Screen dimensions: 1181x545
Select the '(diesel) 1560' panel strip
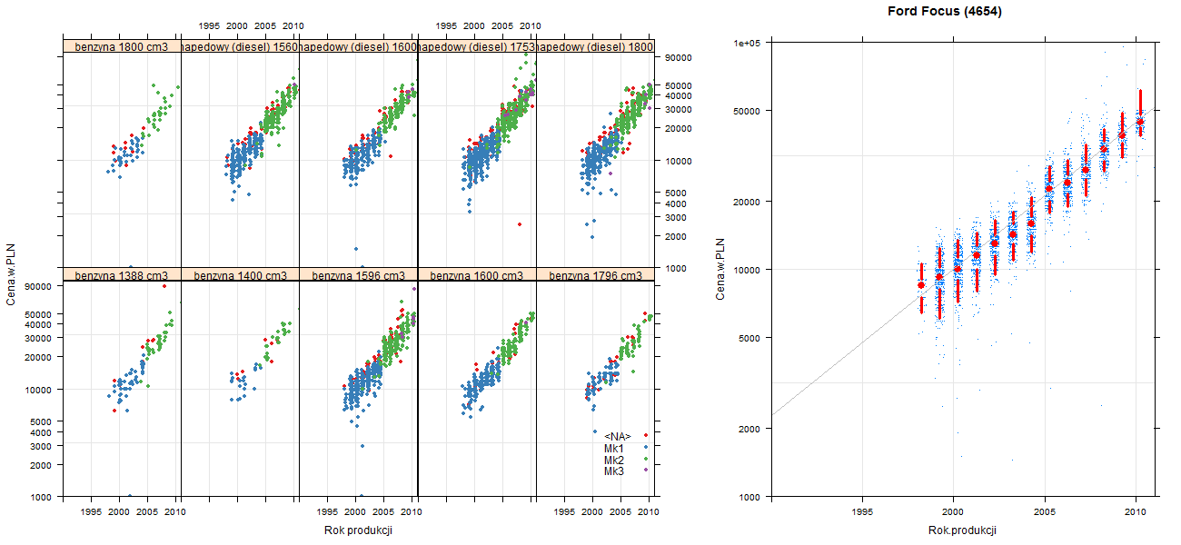(240, 46)
